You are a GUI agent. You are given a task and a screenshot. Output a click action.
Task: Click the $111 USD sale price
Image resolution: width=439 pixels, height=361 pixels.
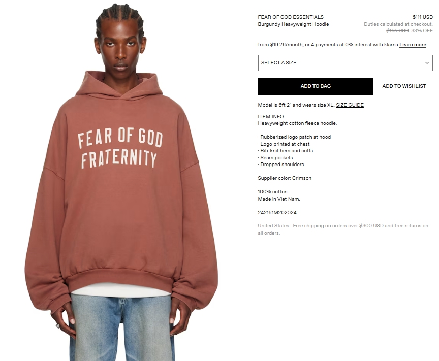pyautogui.click(x=422, y=17)
